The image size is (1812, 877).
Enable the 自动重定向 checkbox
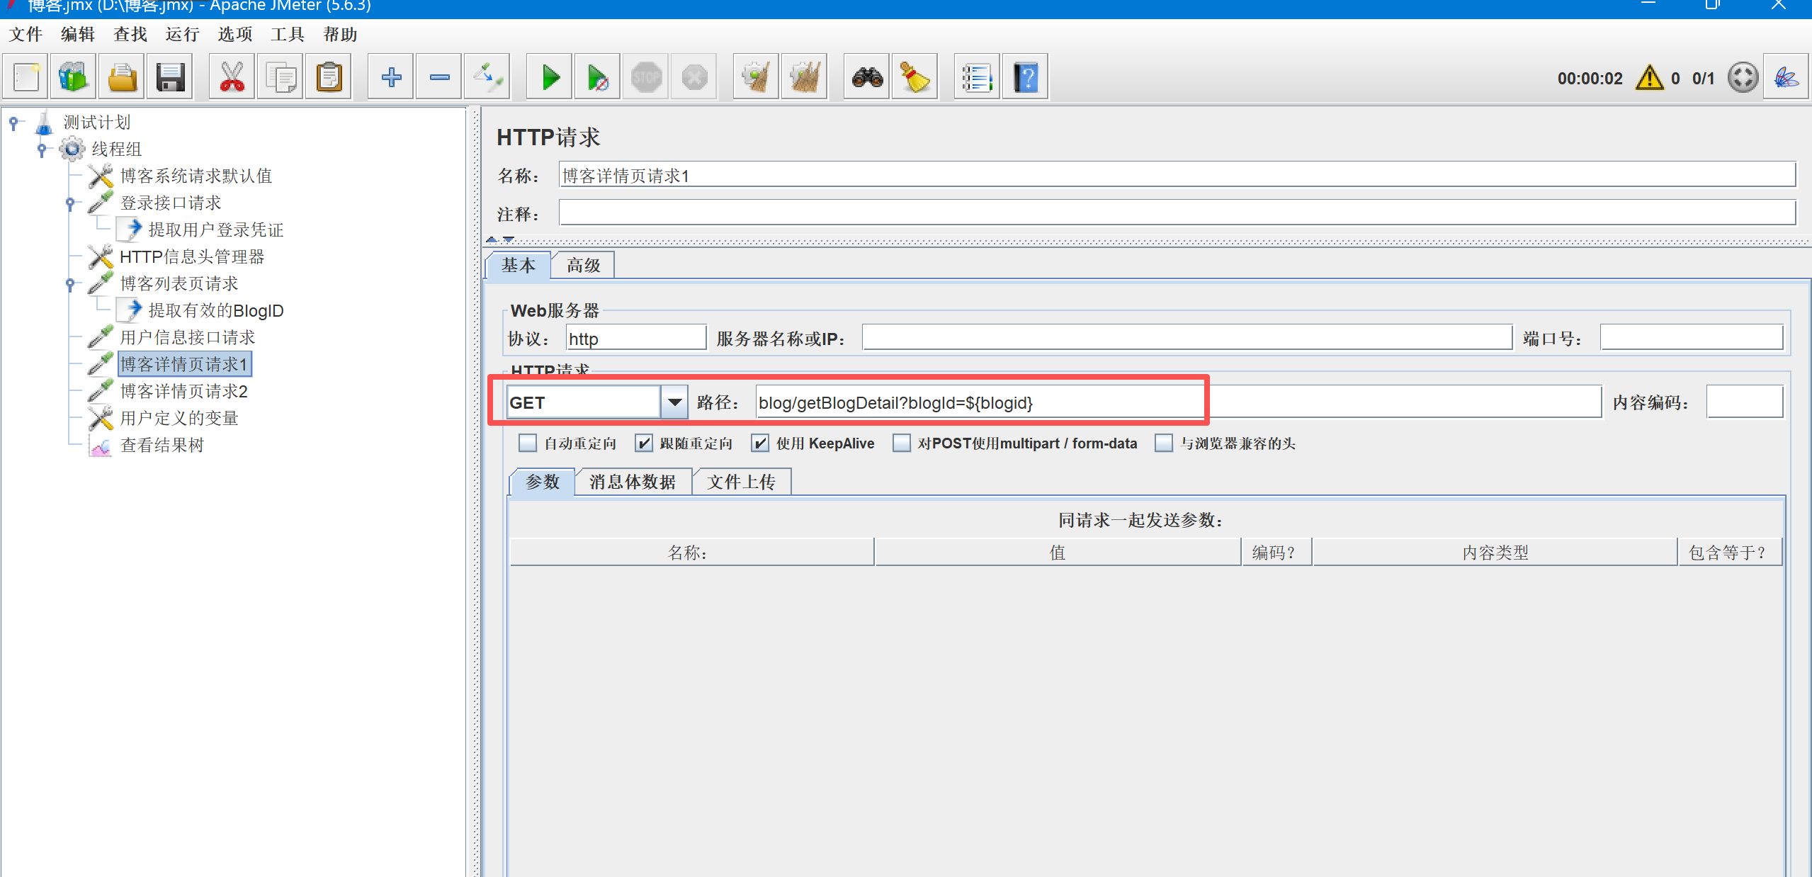tap(528, 443)
